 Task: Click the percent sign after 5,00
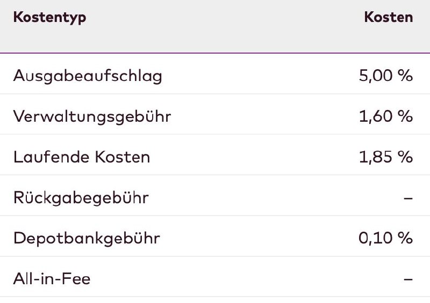405,76
